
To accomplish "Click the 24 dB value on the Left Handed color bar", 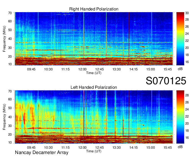I will (187, 109).
